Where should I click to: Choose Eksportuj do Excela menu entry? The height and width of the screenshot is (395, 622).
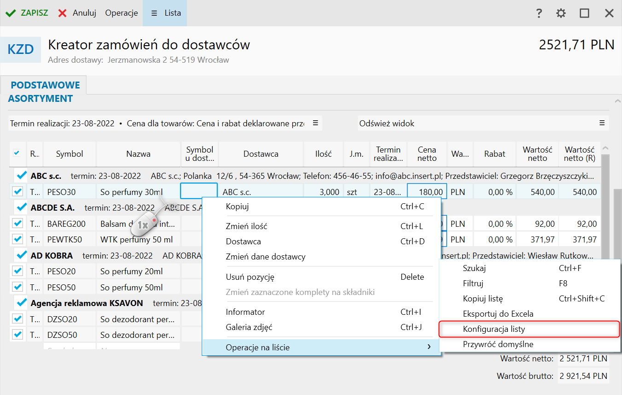(498, 314)
